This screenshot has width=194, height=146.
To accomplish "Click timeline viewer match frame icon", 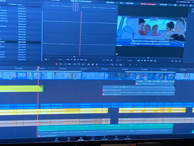I will pyautogui.click(x=172, y=61).
